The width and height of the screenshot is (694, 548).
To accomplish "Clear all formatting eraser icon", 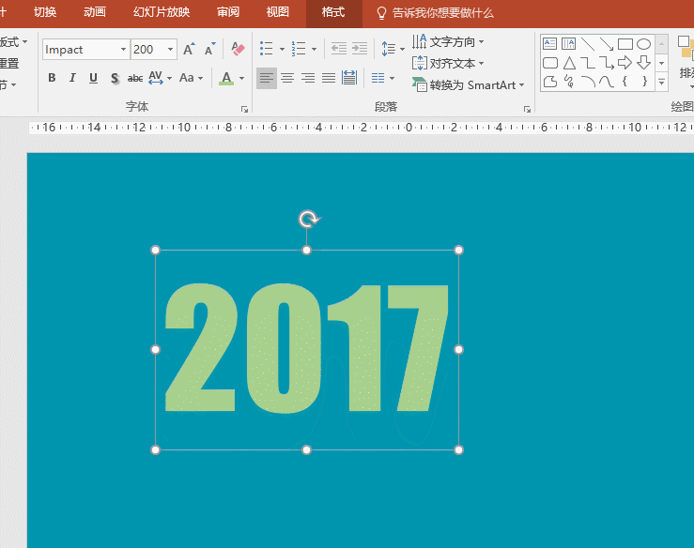I will [239, 49].
